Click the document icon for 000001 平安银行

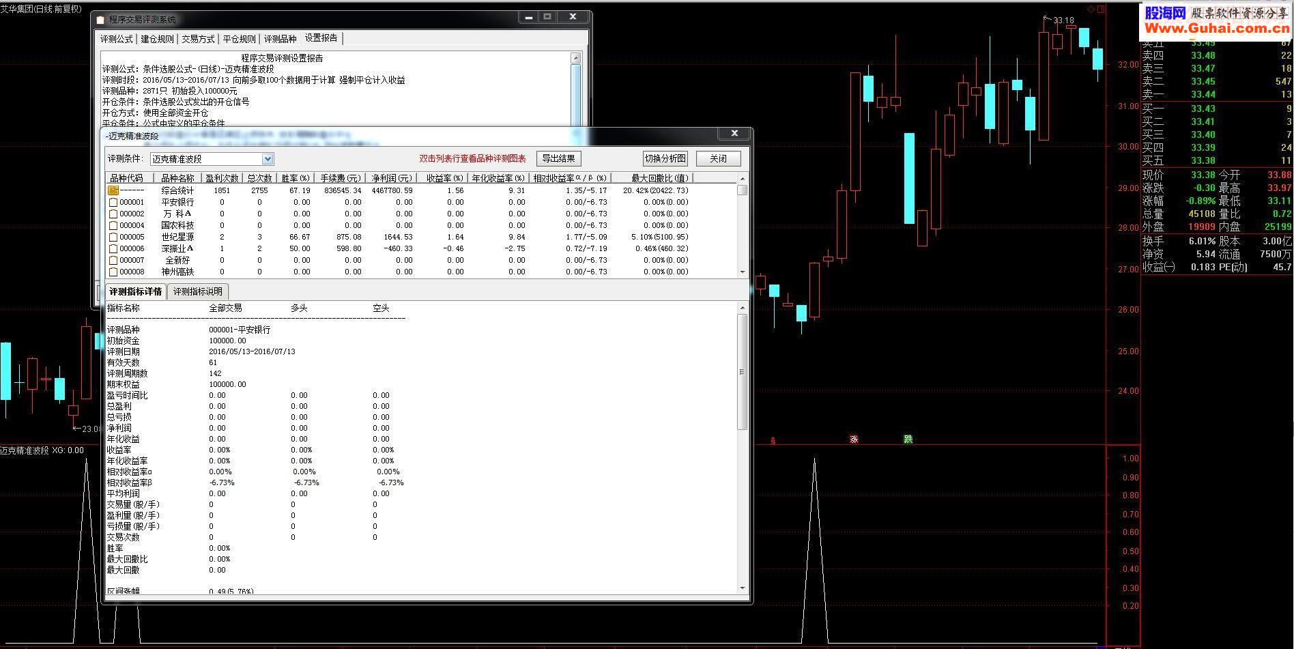[x=113, y=202]
